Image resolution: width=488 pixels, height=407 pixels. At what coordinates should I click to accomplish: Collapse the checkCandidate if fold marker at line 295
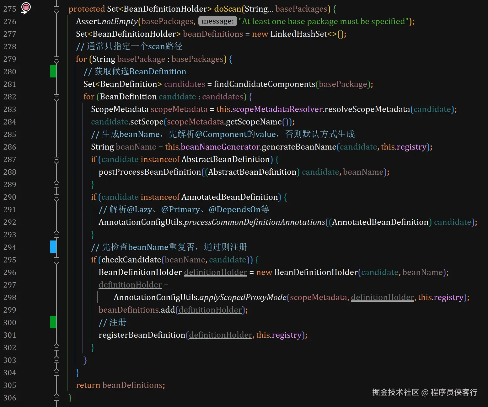(x=56, y=260)
